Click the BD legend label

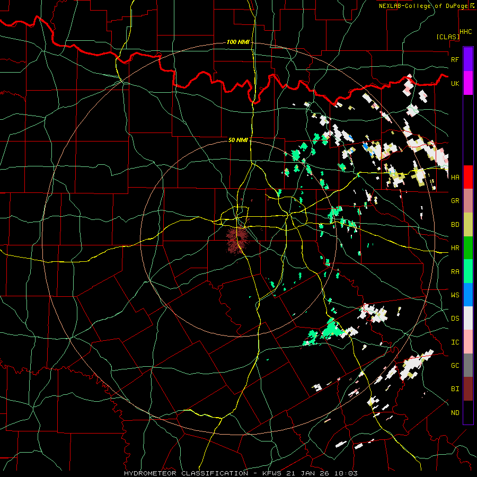tap(455, 225)
